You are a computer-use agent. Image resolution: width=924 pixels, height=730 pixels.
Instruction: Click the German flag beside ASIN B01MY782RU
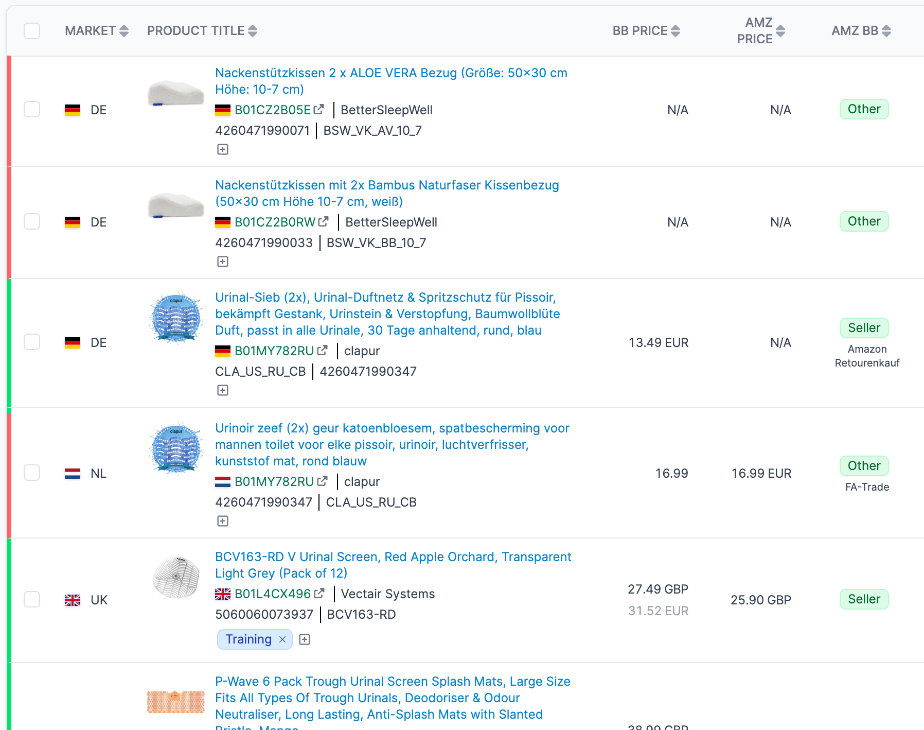tap(223, 351)
